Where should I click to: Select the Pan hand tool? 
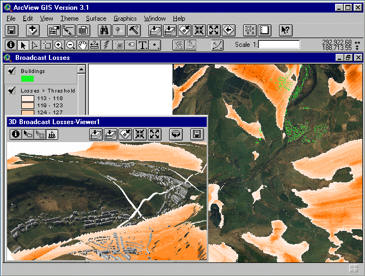pos(82,45)
